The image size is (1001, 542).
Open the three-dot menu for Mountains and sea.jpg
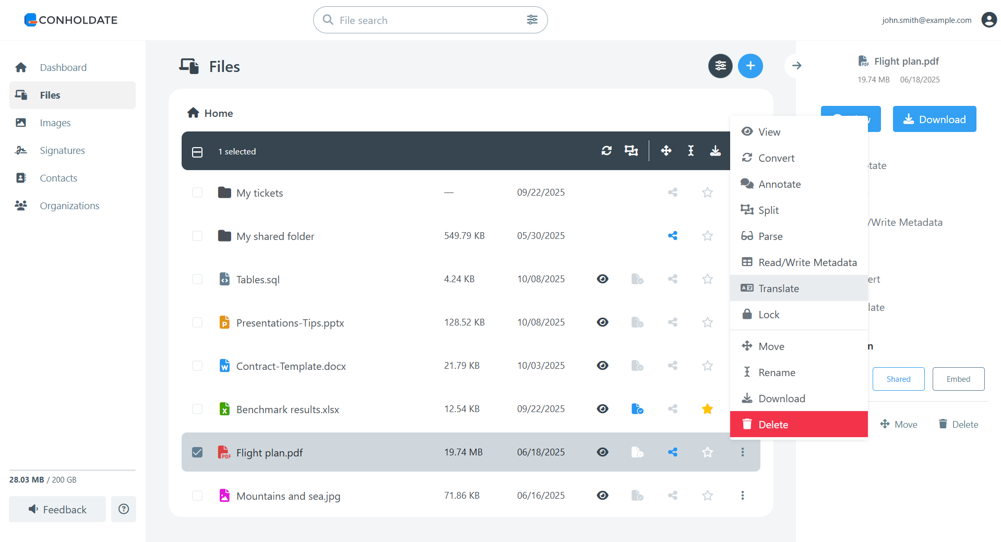(x=742, y=496)
